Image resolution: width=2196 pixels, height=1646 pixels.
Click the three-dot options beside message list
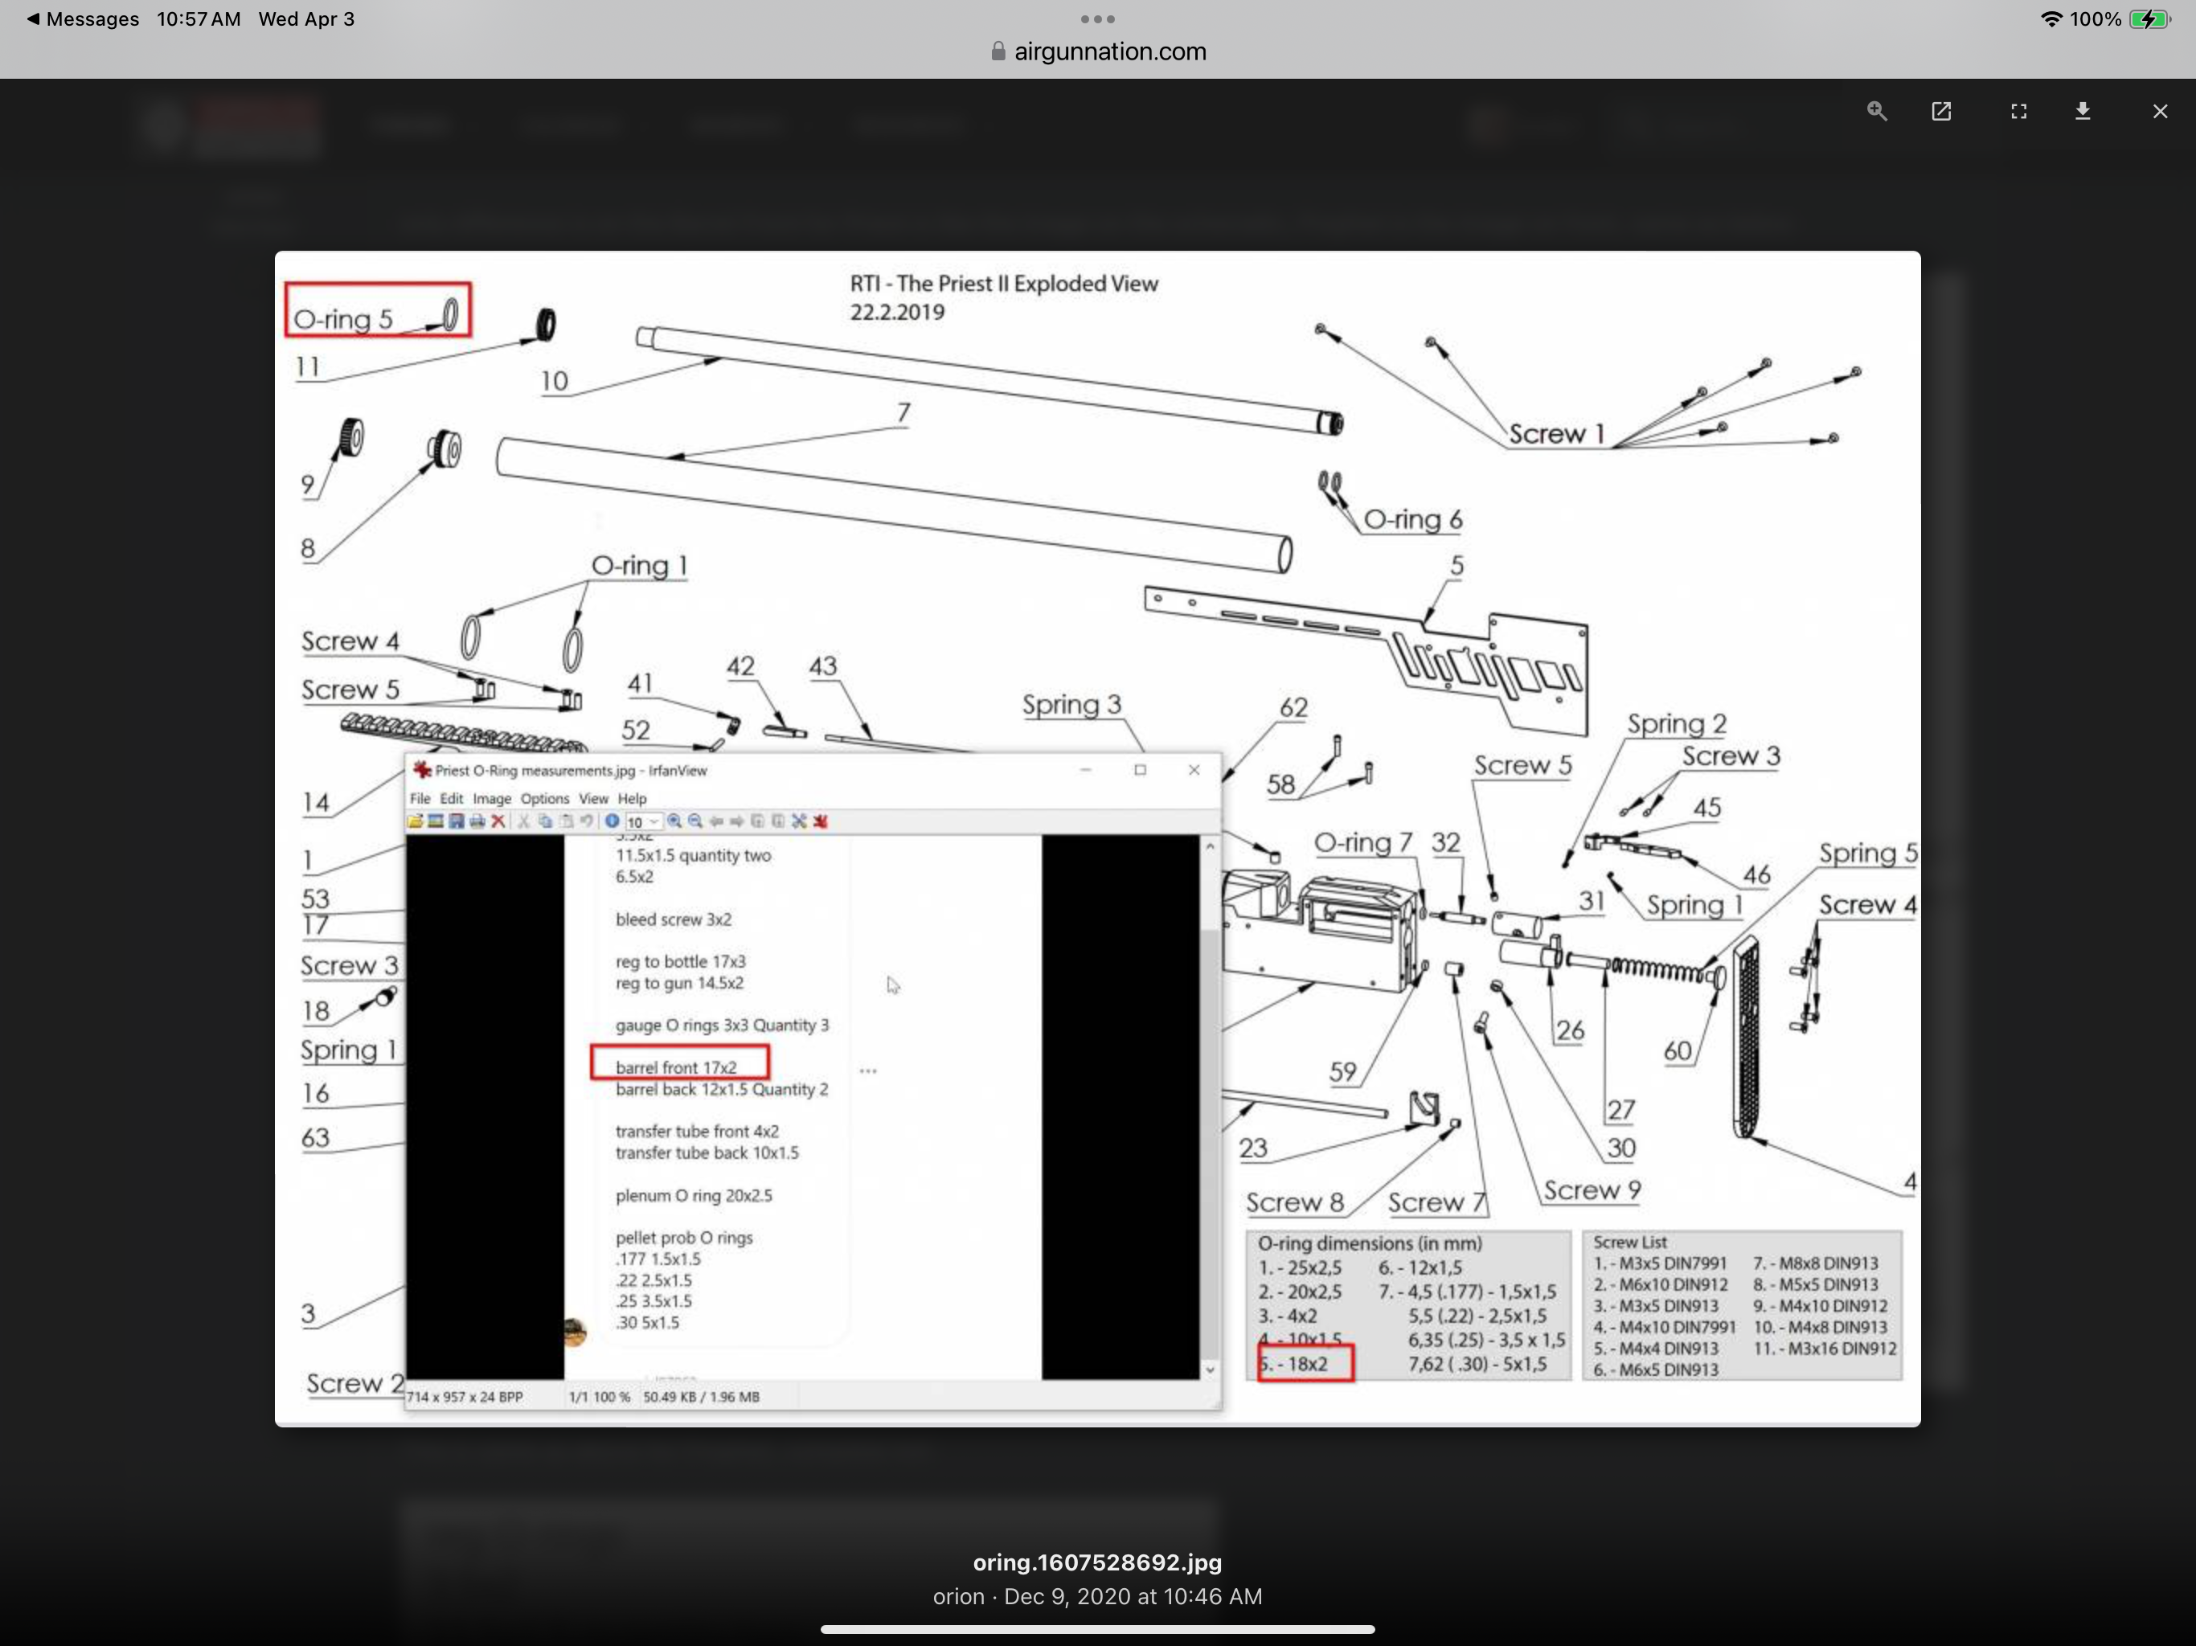869,1071
